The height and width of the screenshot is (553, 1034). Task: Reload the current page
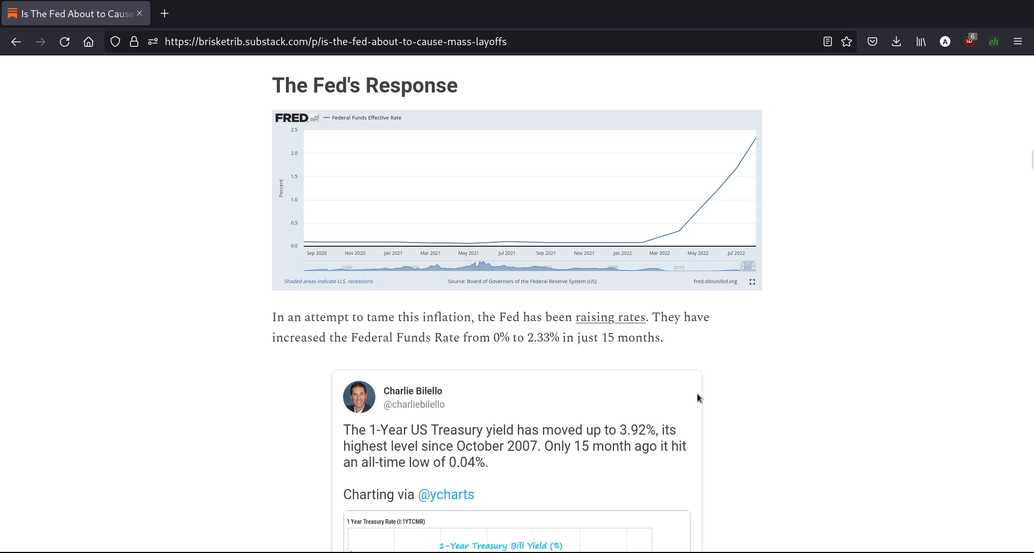(x=65, y=42)
